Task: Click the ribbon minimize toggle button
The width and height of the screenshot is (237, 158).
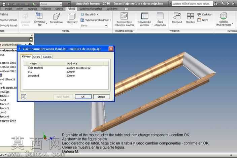Action: coord(126,9)
